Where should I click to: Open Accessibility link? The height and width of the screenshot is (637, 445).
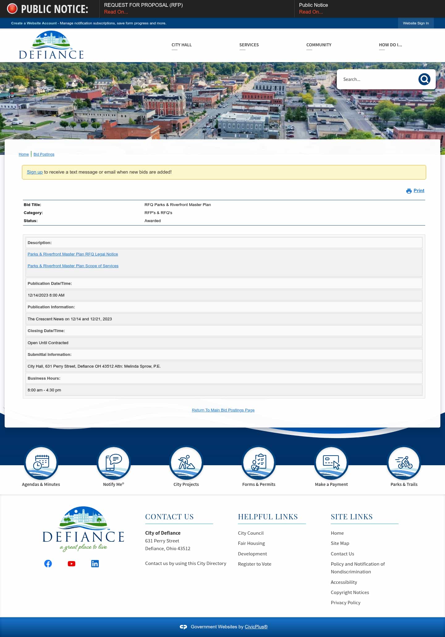[344, 582]
